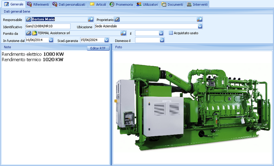Open the In funzione dal date picker
The width and height of the screenshot is (274, 166).
(x=51, y=40)
